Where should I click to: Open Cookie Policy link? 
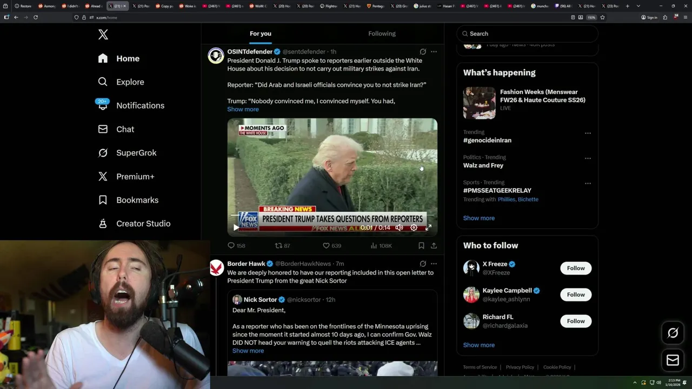(x=557, y=367)
